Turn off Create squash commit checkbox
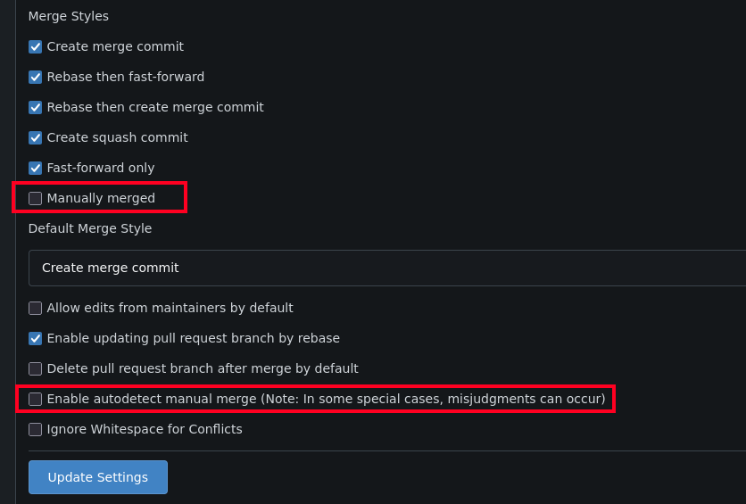This screenshot has width=746, height=504. click(x=36, y=137)
